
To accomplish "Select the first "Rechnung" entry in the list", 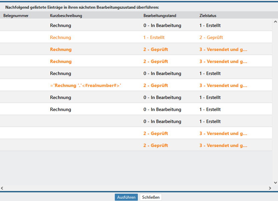I will coord(60,26).
